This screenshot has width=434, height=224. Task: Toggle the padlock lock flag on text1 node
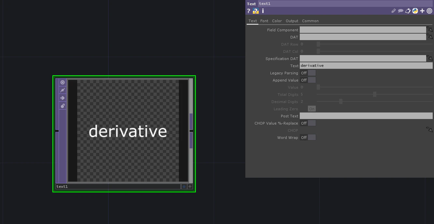63,106
